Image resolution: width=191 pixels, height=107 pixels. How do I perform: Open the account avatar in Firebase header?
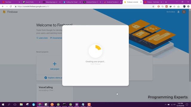click(184, 12)
